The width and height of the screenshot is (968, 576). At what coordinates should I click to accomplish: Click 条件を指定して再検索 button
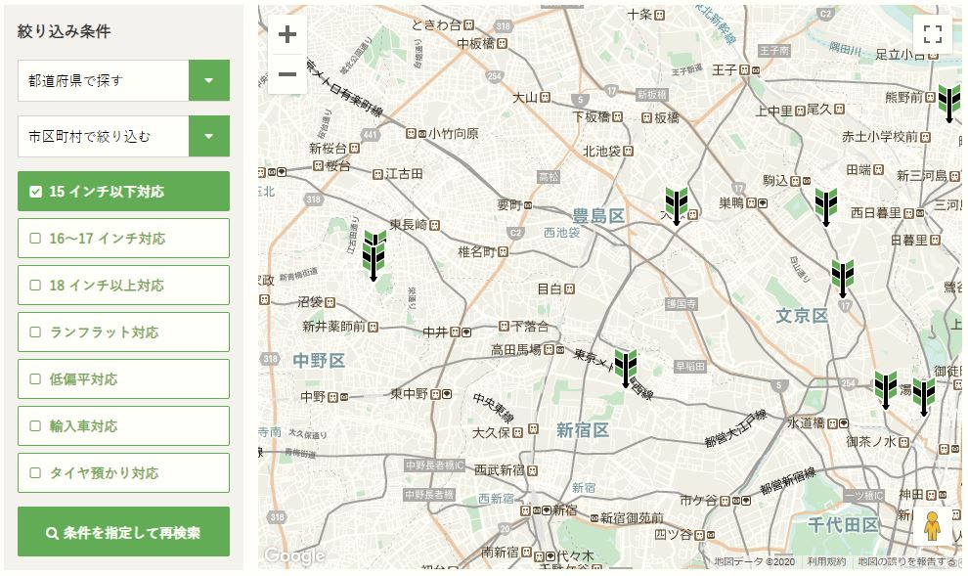click(x=123, y=532)
